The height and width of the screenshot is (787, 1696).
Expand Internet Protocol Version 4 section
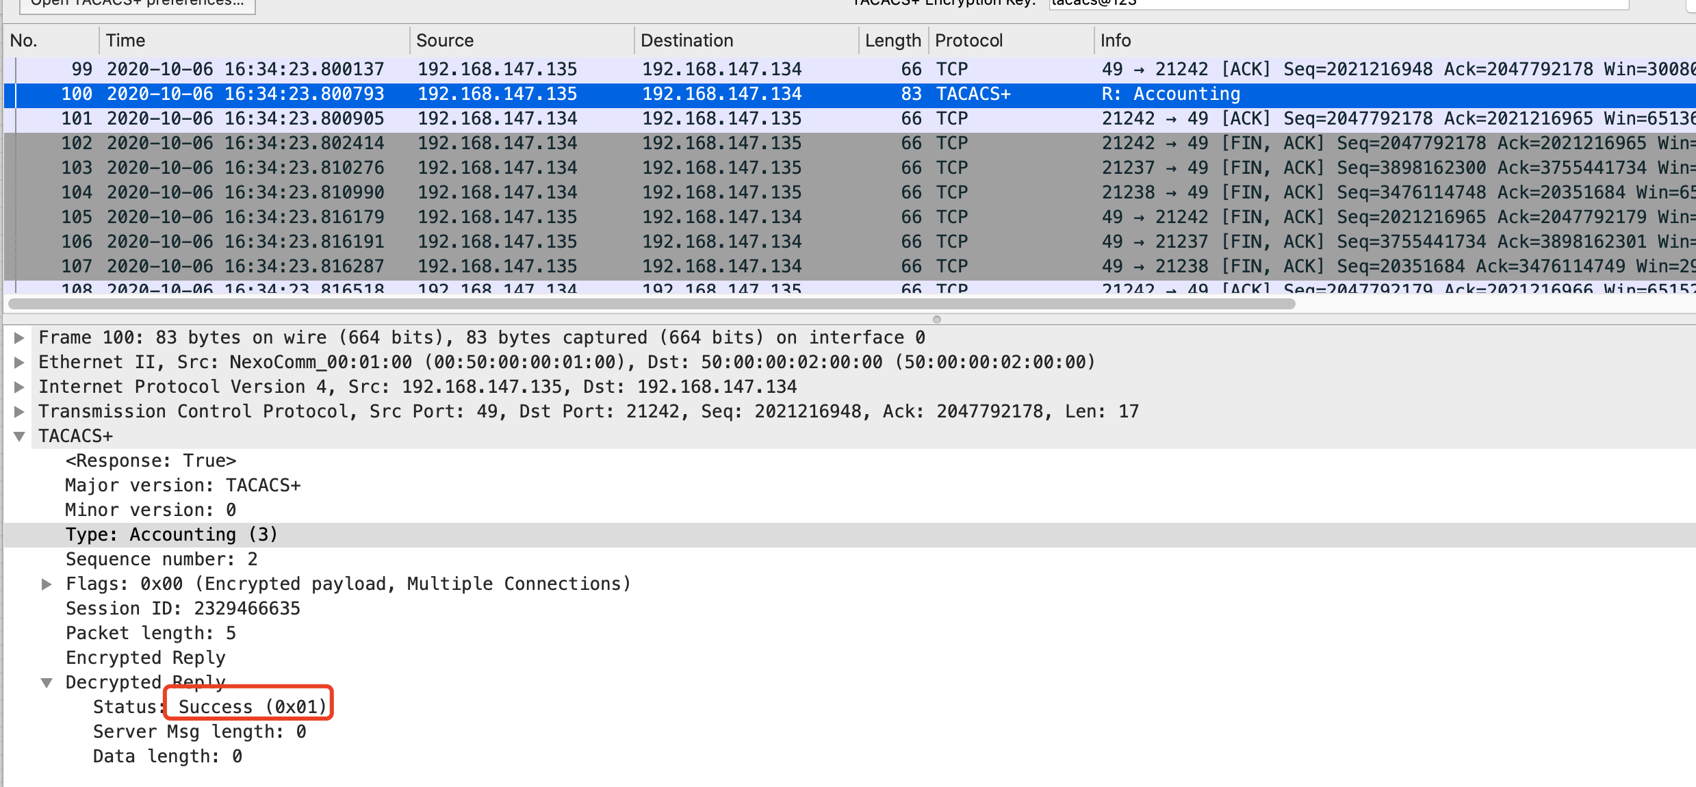(x=19, y=387)
